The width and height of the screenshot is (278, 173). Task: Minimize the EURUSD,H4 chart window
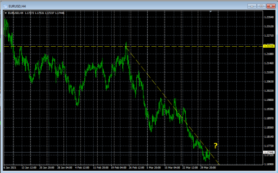point(252,6)
